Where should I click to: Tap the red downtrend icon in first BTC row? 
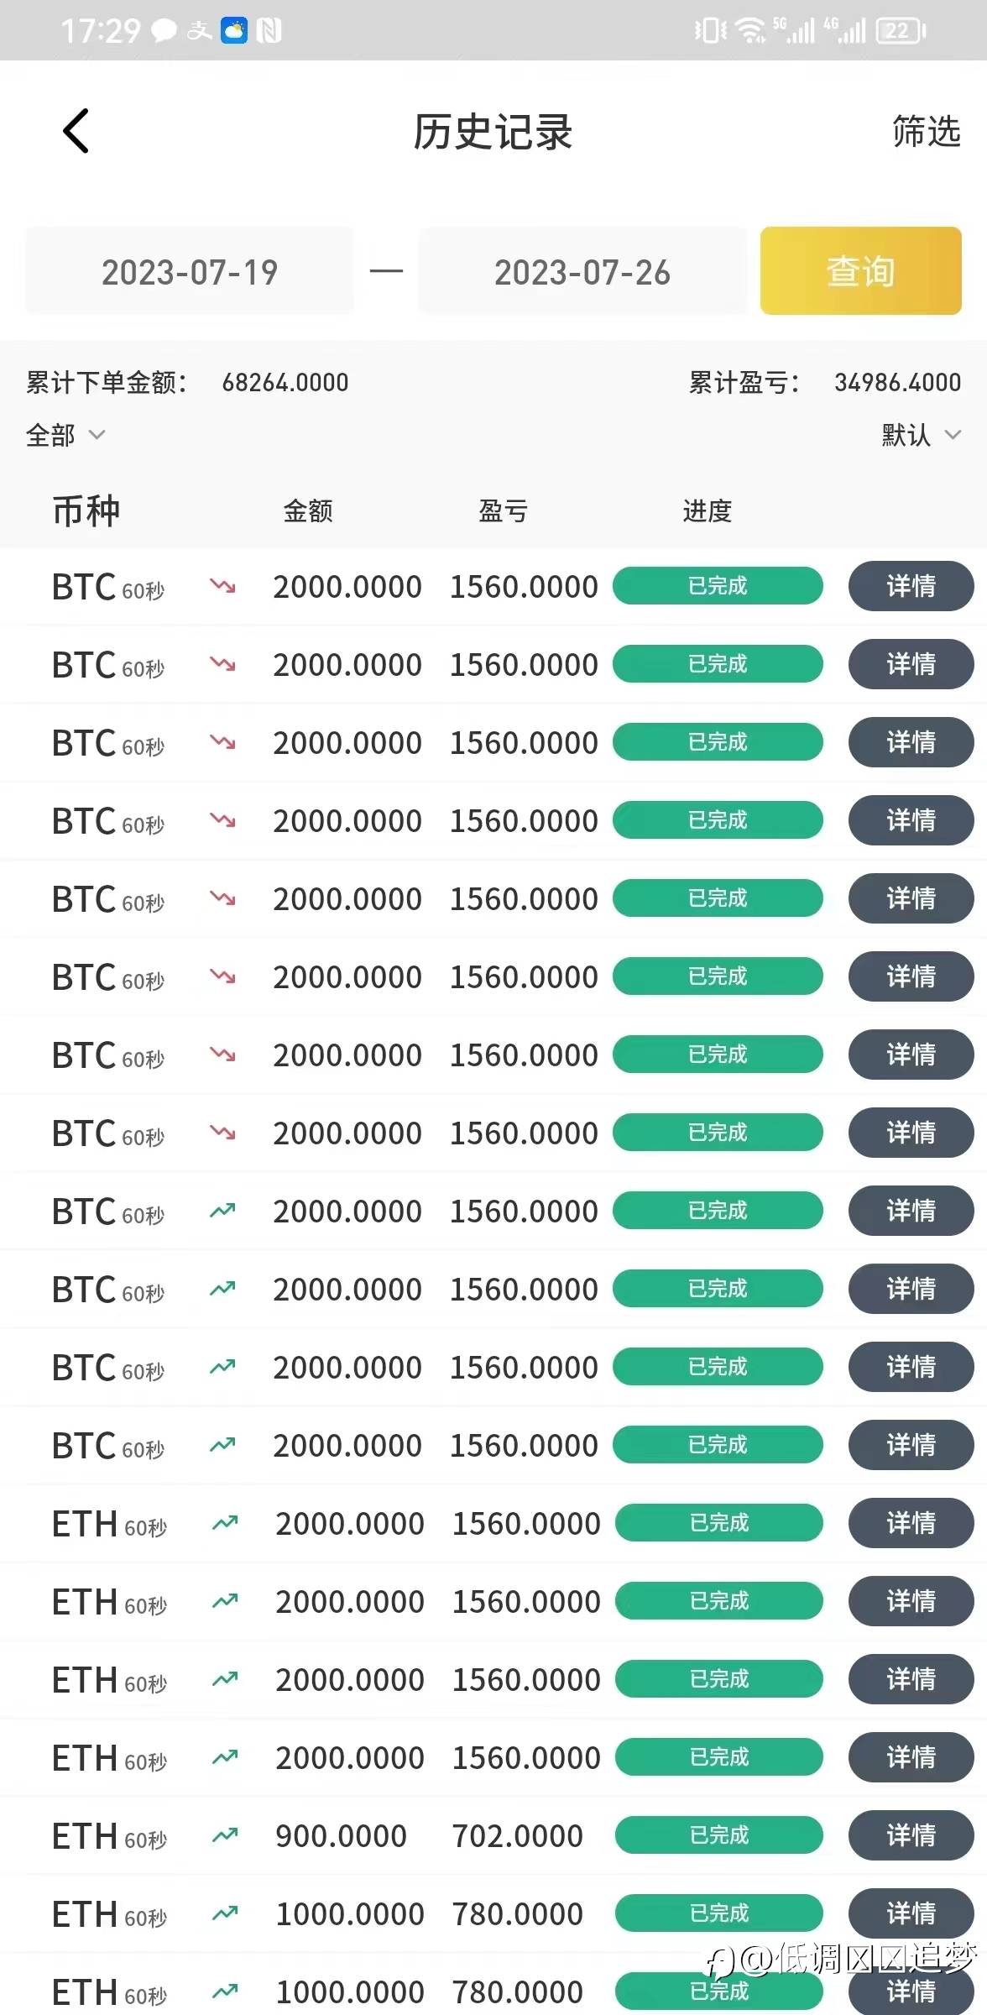point(222,586)
